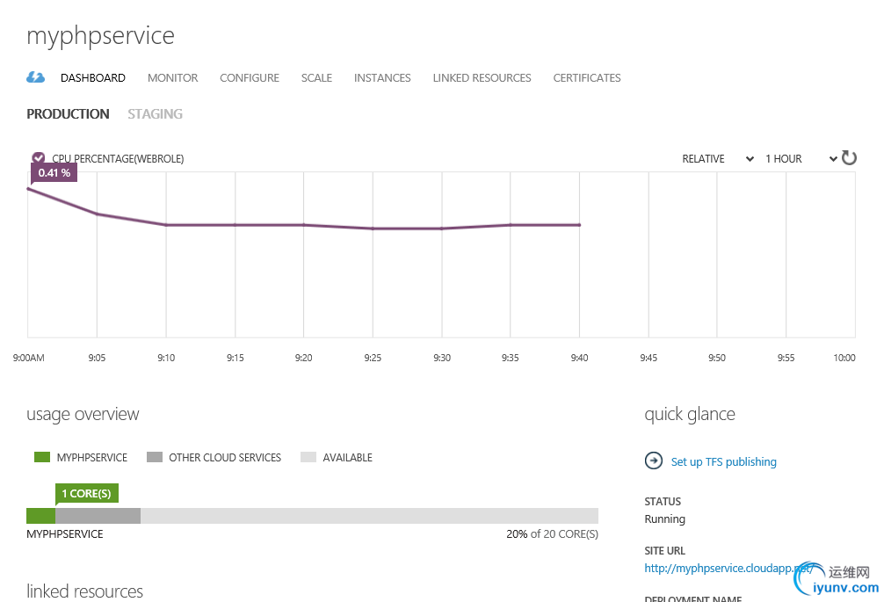Viewport: 884px width, 602px height.
Task: Click the gray OTHER CLOUD SERVICES legend swatch
Action: click(x=155, y=457)
